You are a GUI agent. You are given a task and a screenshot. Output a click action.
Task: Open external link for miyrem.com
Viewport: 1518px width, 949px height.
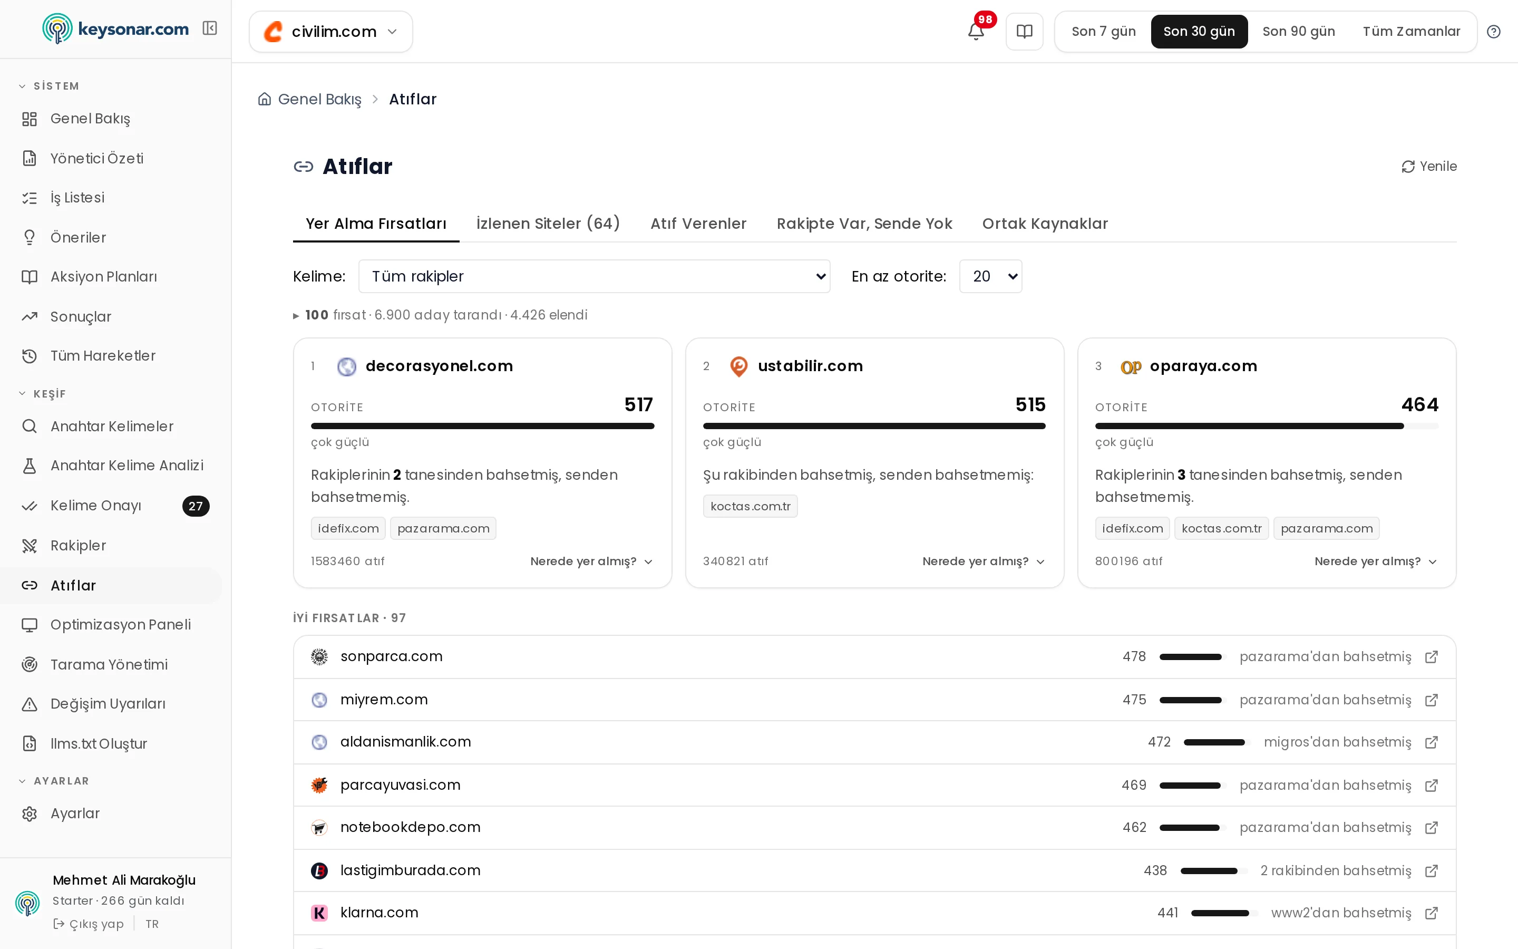1432,700
